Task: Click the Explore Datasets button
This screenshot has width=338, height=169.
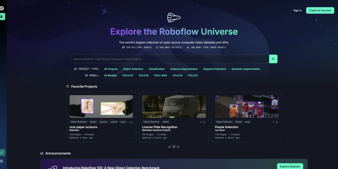Action: pyautogui.click(x=290, y=166)
